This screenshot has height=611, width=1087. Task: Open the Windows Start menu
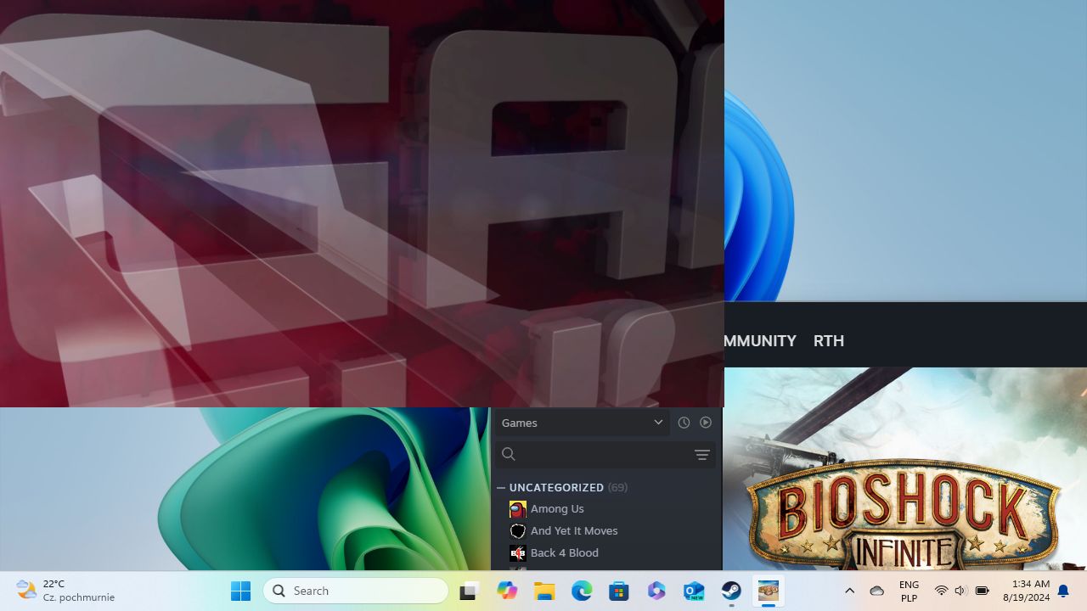(240, 591)
